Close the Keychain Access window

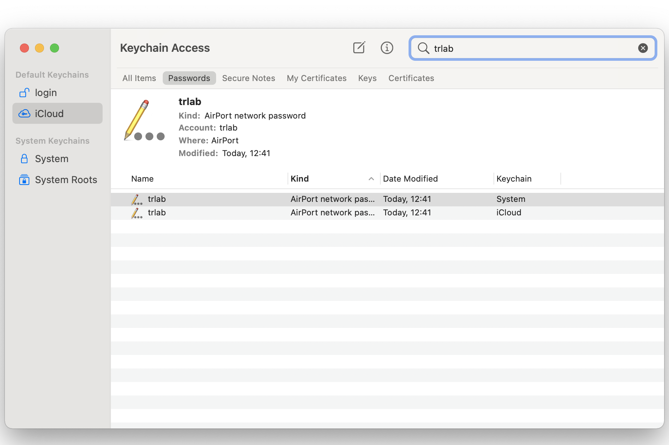24,48
